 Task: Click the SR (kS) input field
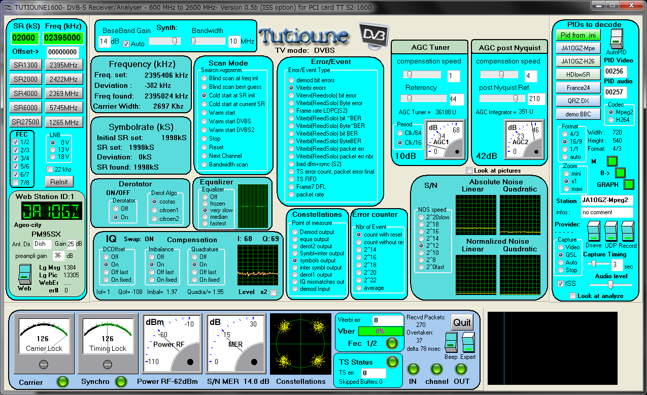pos(25,38)
